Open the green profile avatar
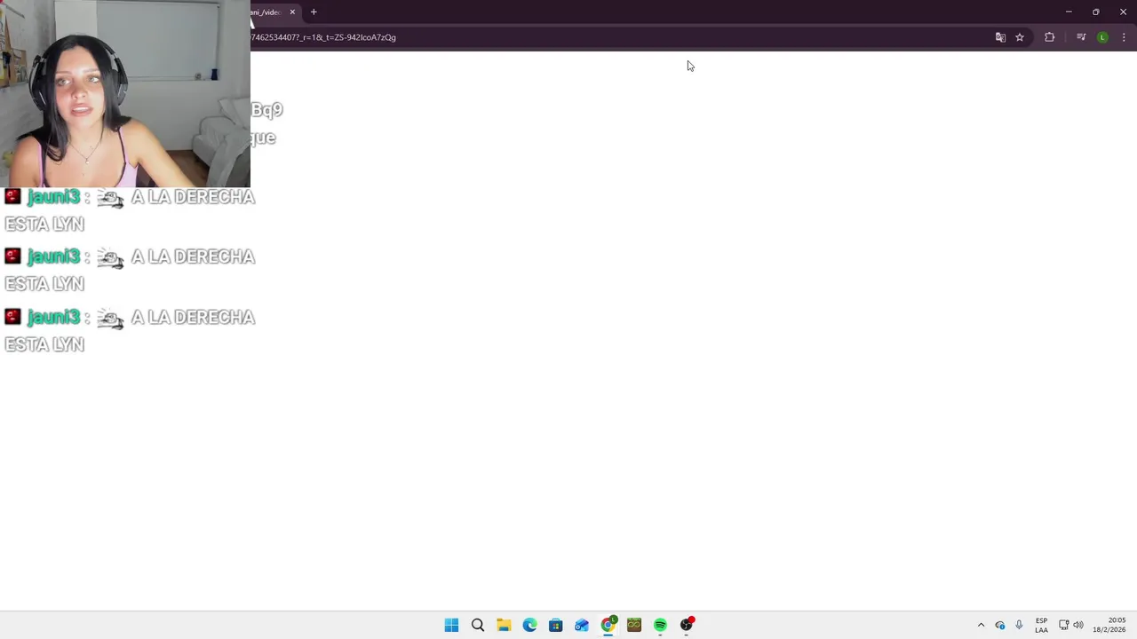Viewport: 1137px width, 639px height. [x=1102, y=37]
